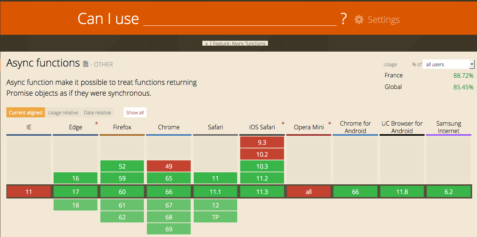Click the France usage 88.72% value
477x237 pixels.
(463, 76)
